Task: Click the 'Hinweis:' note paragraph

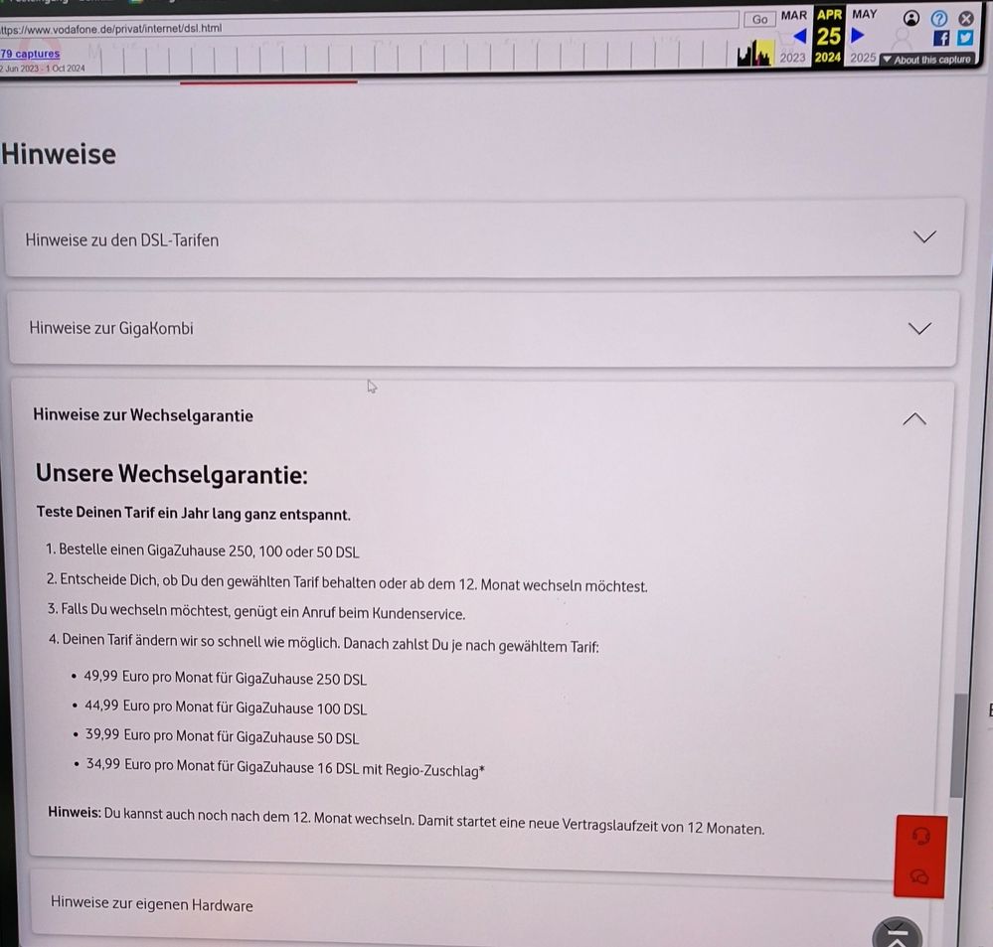Action: pyautogui.click(x=406, y=821)
